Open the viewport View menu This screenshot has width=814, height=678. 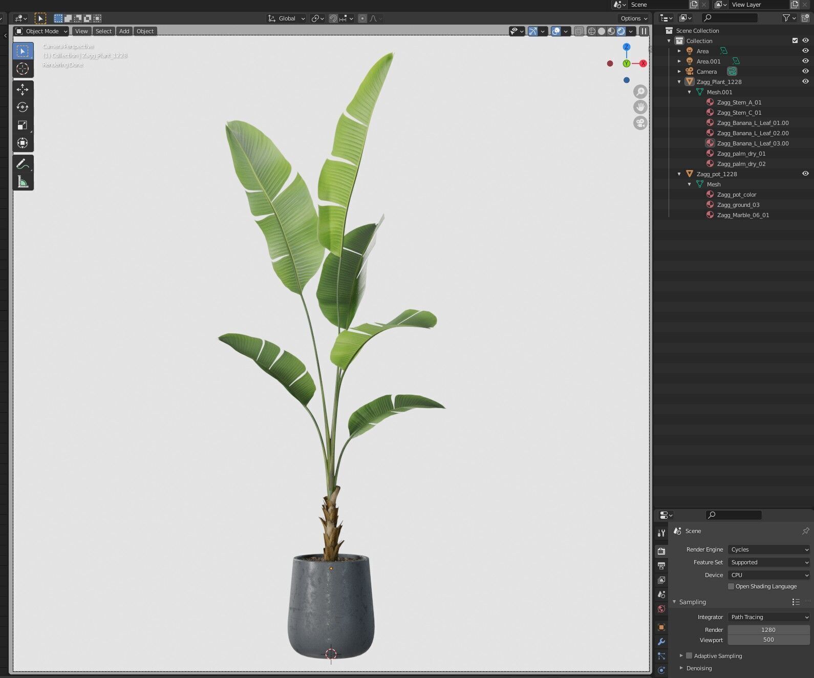click(81, 31)
